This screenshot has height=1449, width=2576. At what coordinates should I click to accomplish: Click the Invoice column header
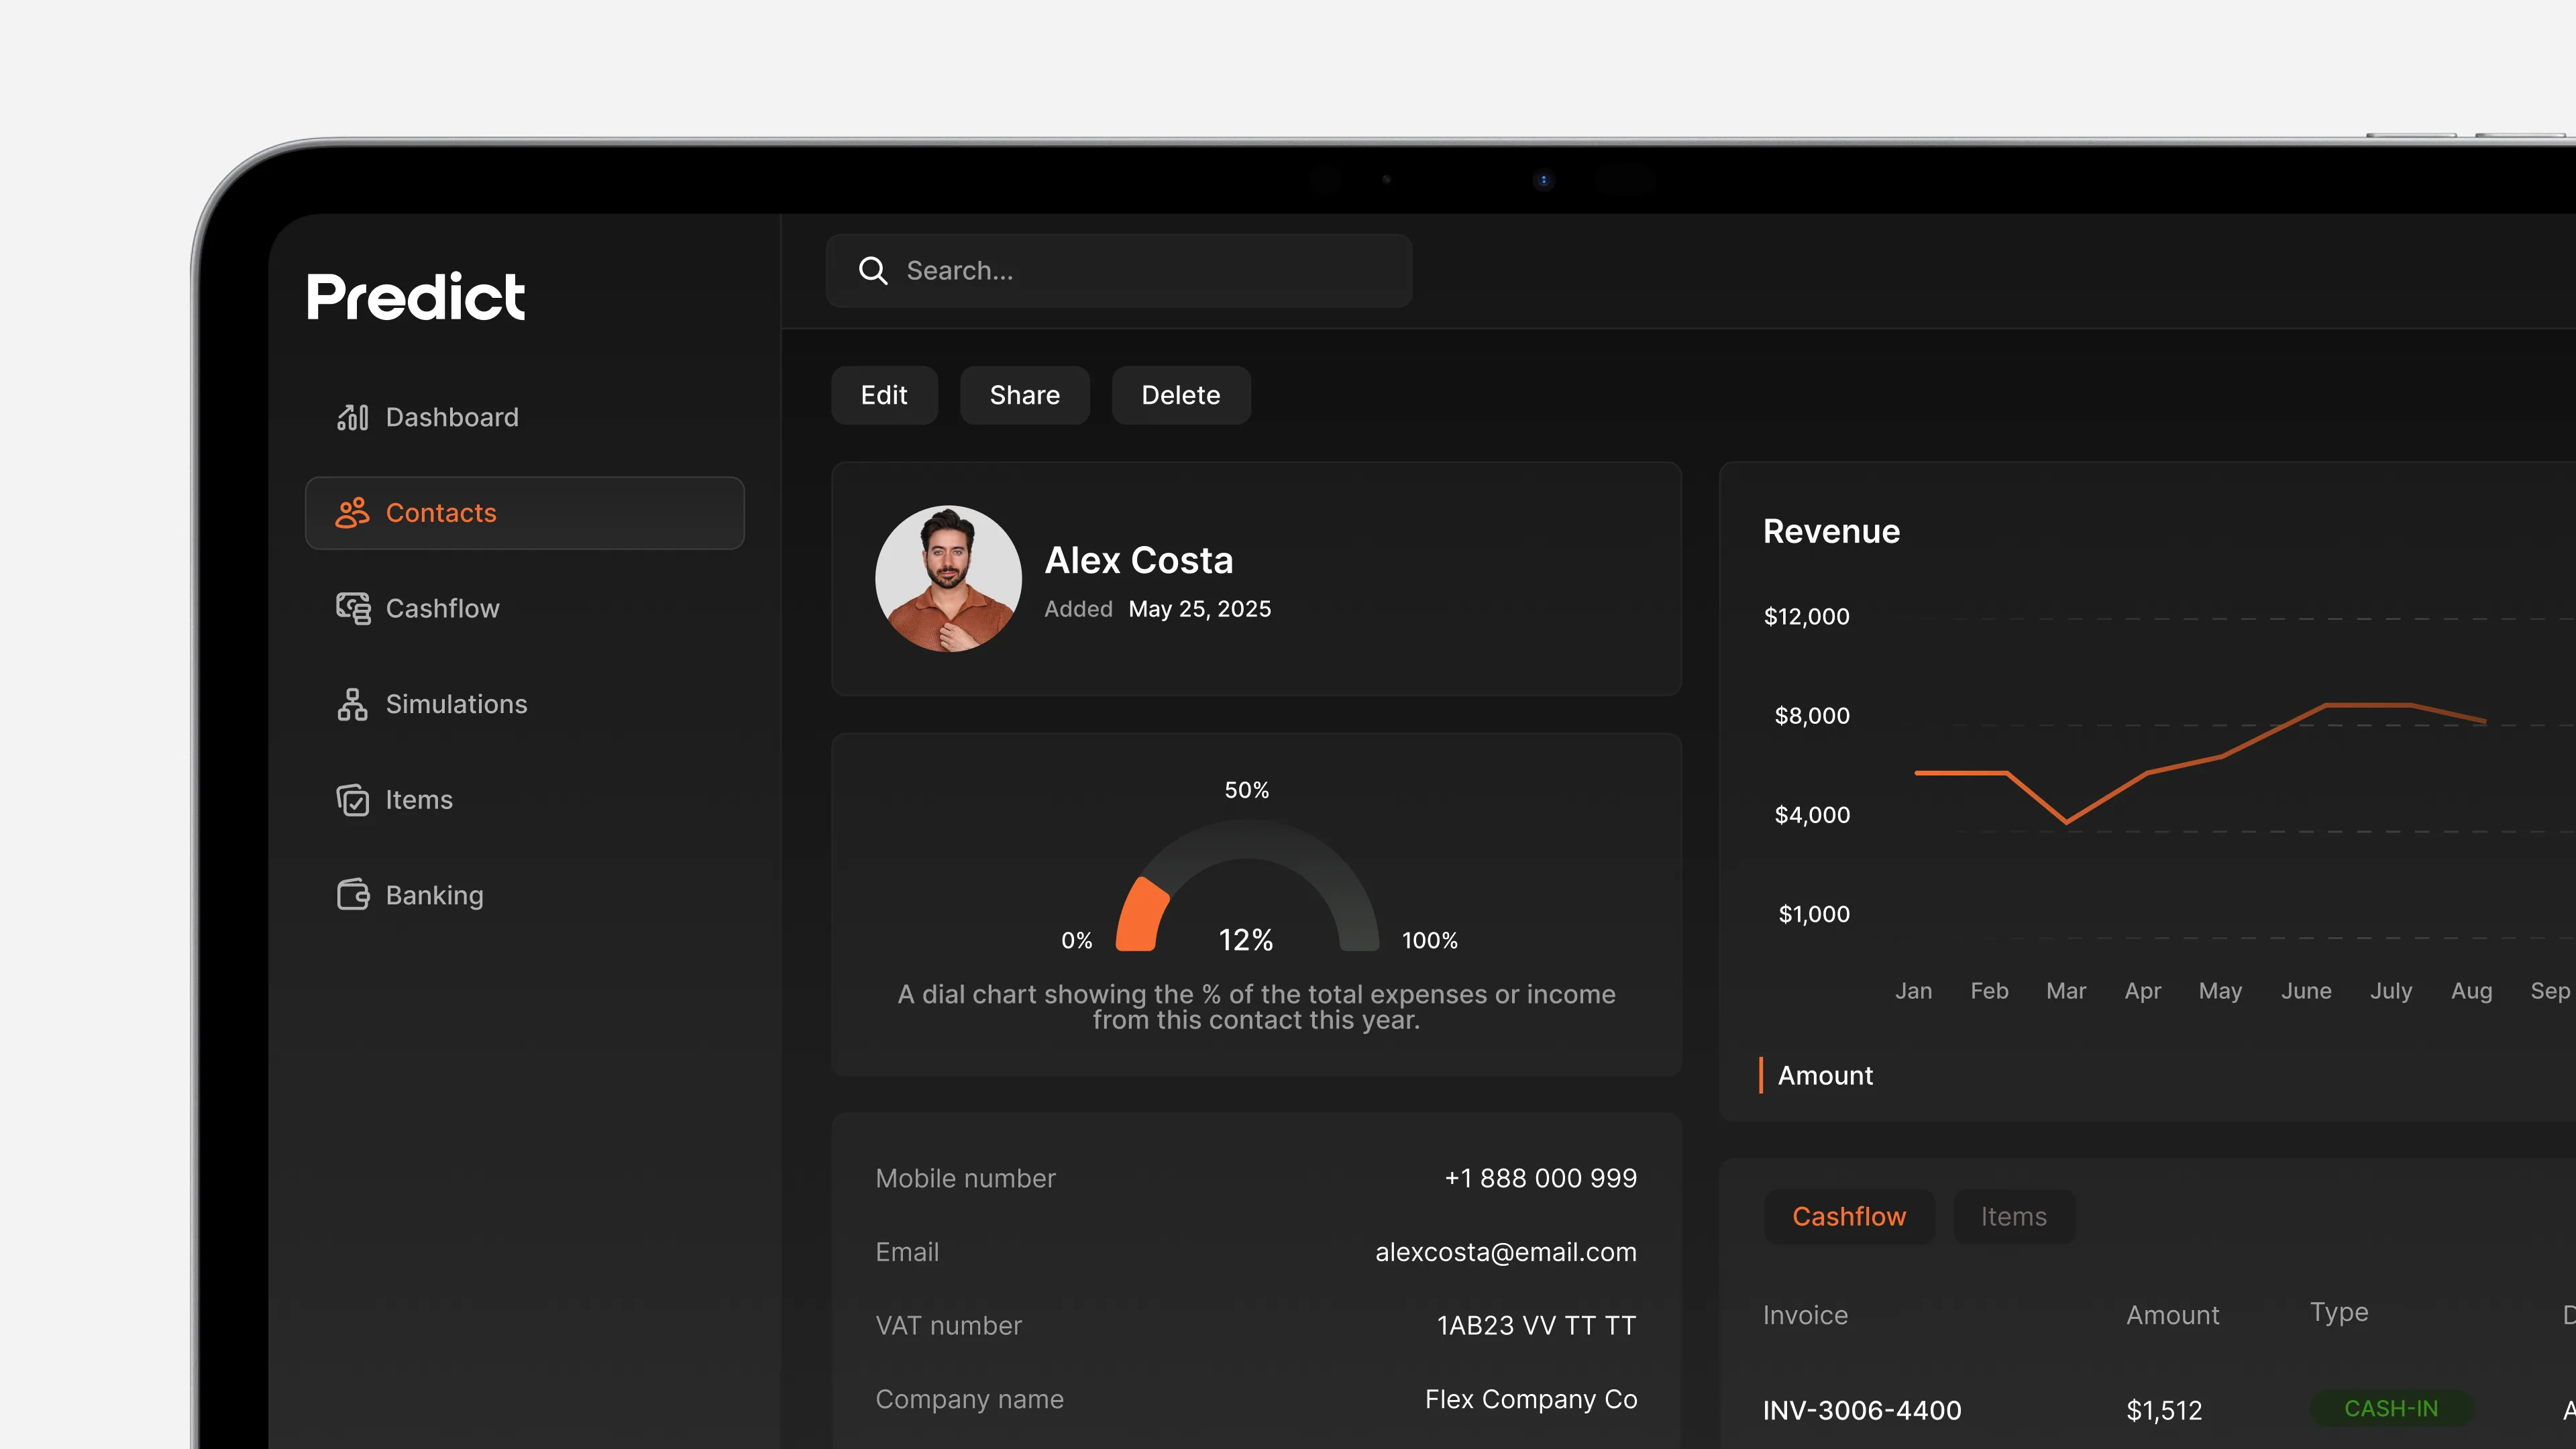(1805, 1315)
